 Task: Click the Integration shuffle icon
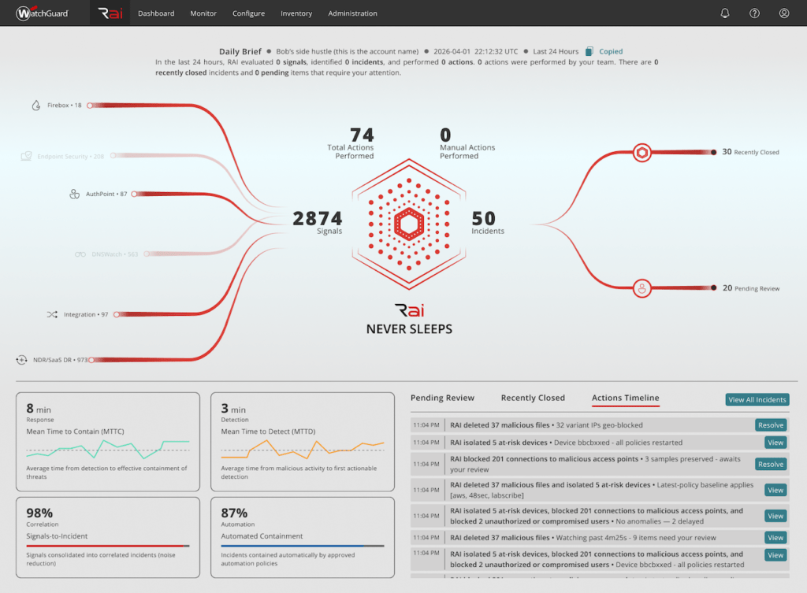[52, 314]
